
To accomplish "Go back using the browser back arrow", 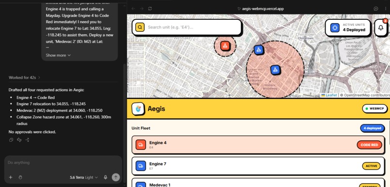I will tap(133, 9).
